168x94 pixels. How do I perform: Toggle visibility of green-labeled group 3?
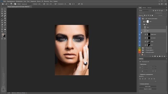coord(140,48)
